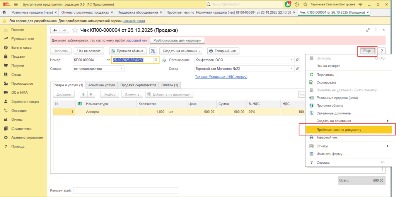The width and height of the screenshot is (396, 197).
Task: Click the question mark help button
Action: (381, 51)
